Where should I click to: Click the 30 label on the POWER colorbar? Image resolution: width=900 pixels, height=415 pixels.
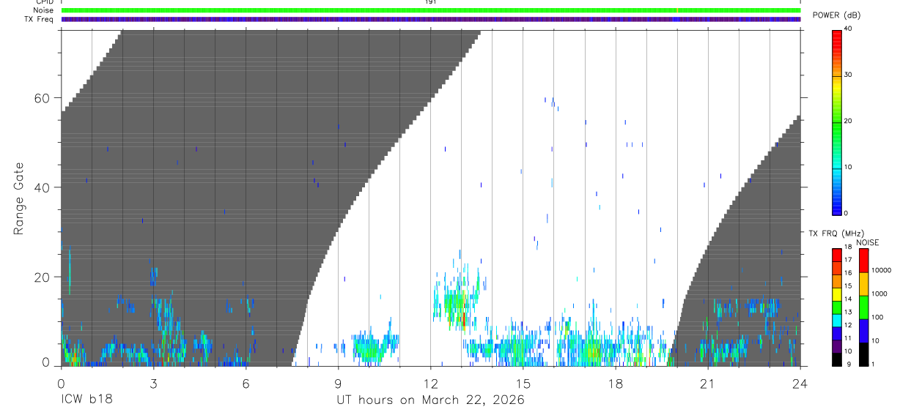[849, 75]
